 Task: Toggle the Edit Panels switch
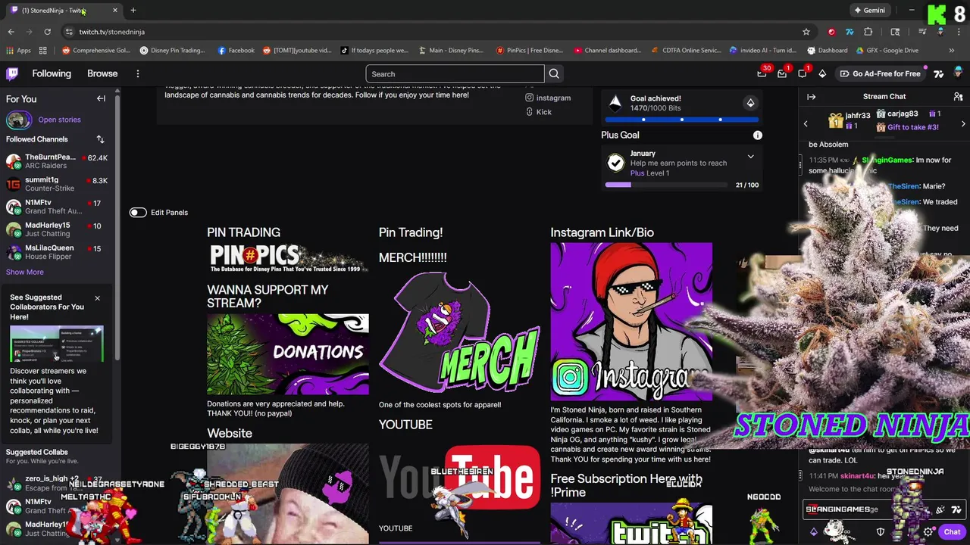point(137,213)
